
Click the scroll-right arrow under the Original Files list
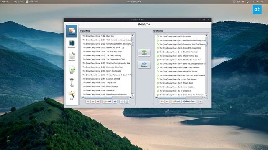coord(130,97)
